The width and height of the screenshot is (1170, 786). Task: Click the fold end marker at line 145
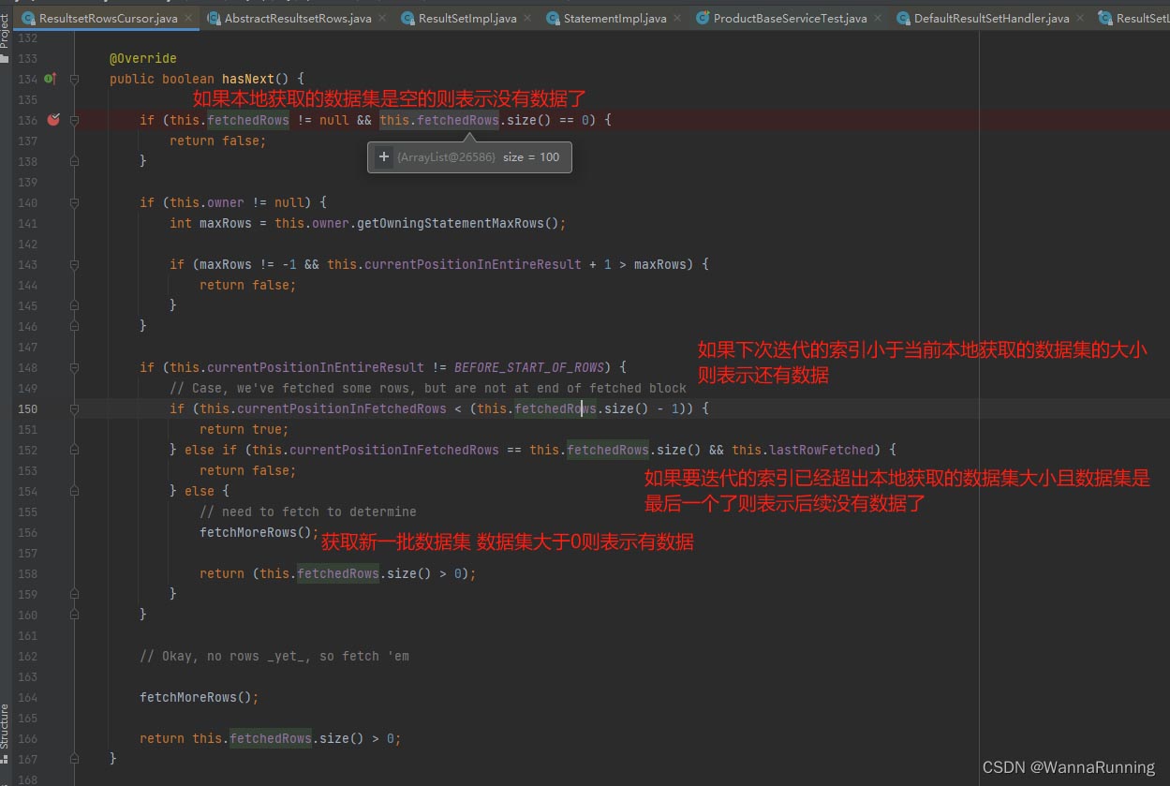click(x=74, y=305)
